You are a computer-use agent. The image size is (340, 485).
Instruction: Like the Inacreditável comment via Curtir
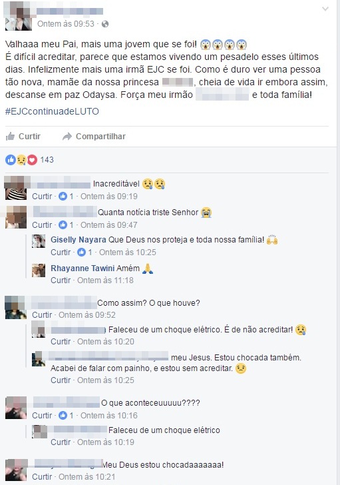pyautogui.click(x=42, y=197)
